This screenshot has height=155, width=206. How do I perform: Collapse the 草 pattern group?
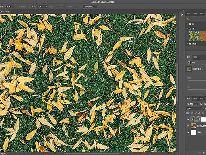click(x=187, y=29)
